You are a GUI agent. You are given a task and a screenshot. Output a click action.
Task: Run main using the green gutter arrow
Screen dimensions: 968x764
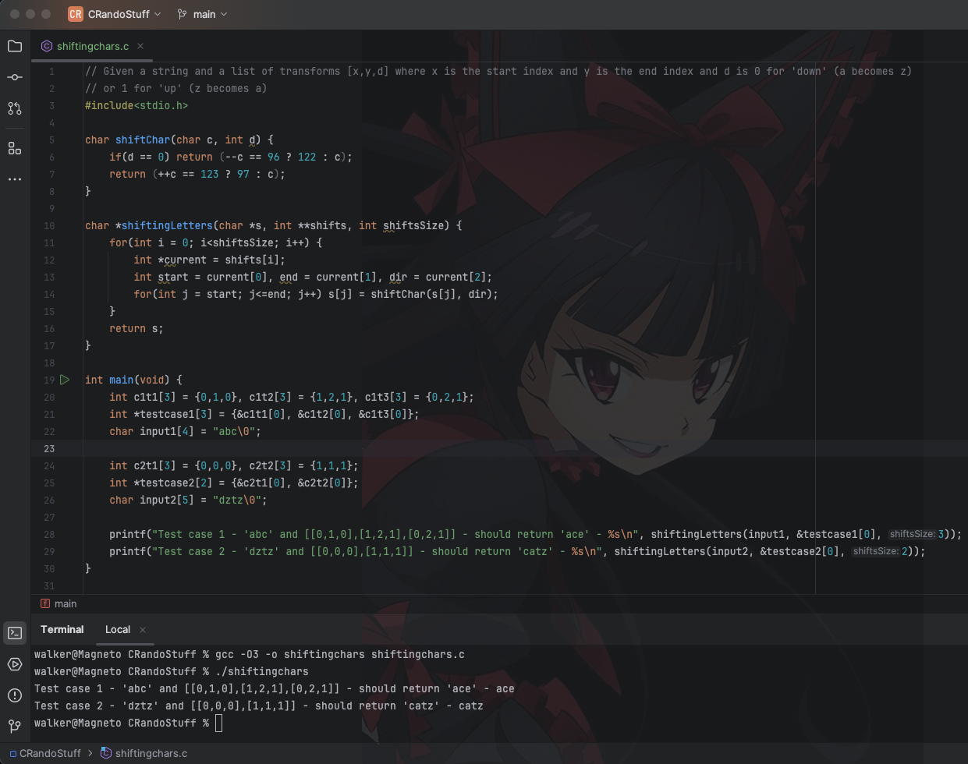[x=65, y=380]
